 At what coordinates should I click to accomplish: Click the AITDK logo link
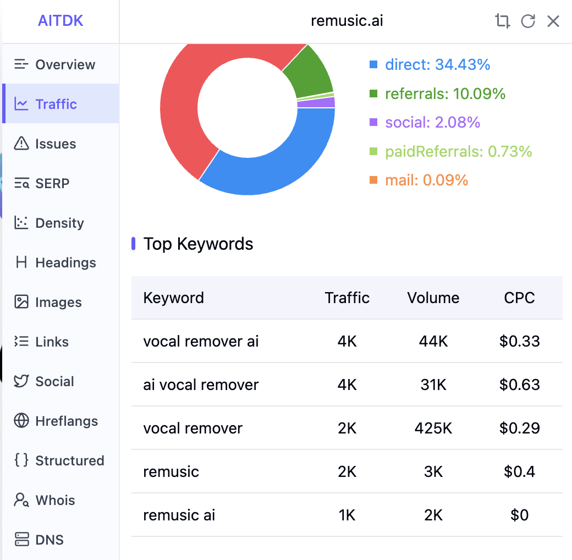pos(61,21)
